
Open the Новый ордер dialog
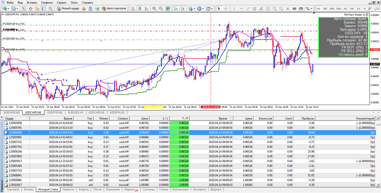68,9
